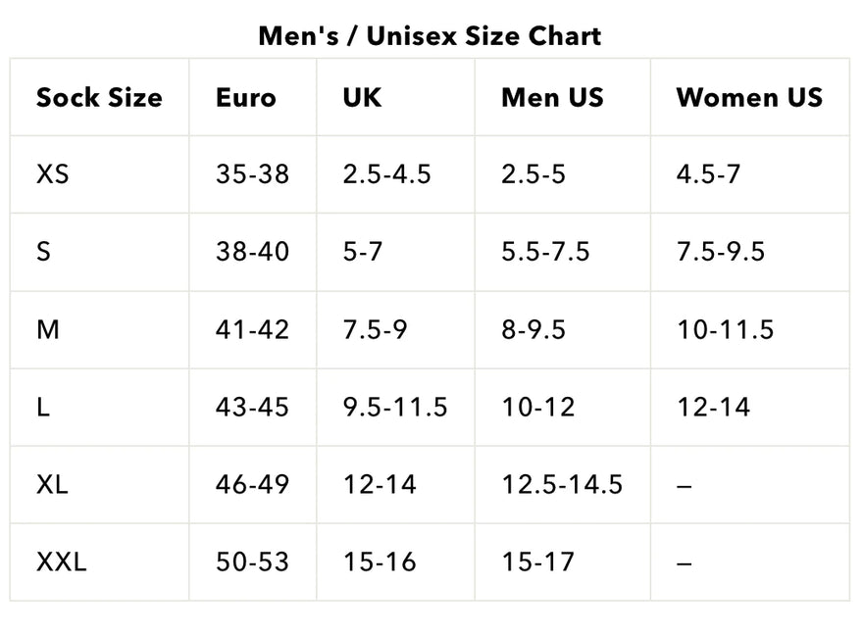Click Men US size 15-17 cell

pyautogui.click(x=538, y=561)
